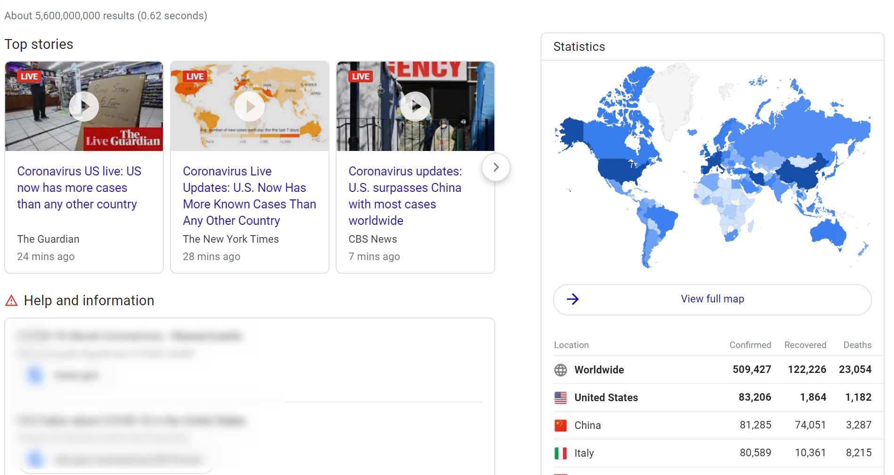Play the Guardian live story video
Viewport: 894px width, 475px height.
84,106
